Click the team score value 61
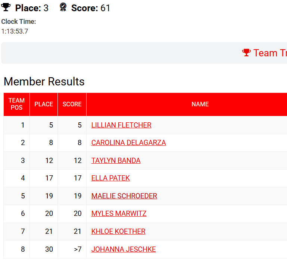The width and height of the screenshot is (287, 267). tap(105, 8)
